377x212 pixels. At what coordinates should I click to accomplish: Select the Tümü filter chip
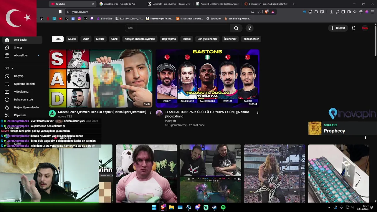pyautogui.click(x=58, y=39)
